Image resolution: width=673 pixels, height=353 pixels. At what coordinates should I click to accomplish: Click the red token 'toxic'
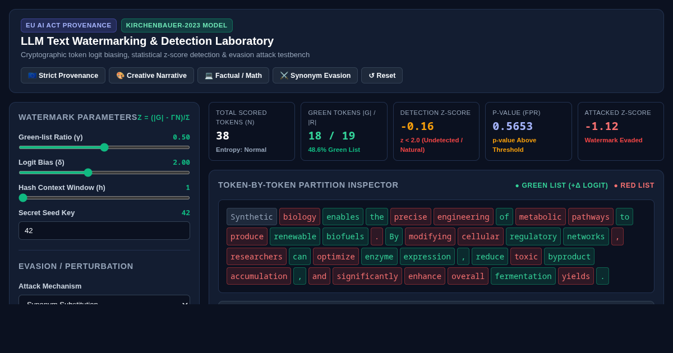[x=526, y=257]
